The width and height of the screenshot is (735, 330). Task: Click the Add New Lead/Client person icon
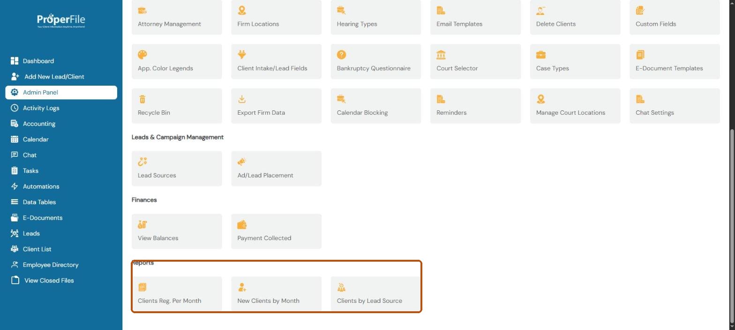(x=15, y=76)
